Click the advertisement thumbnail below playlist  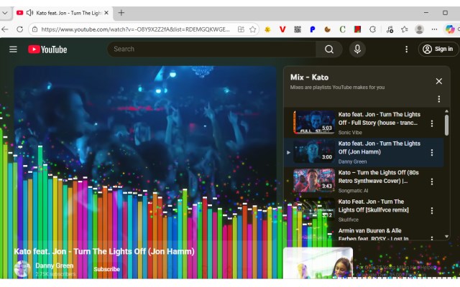tap(318, 263)
